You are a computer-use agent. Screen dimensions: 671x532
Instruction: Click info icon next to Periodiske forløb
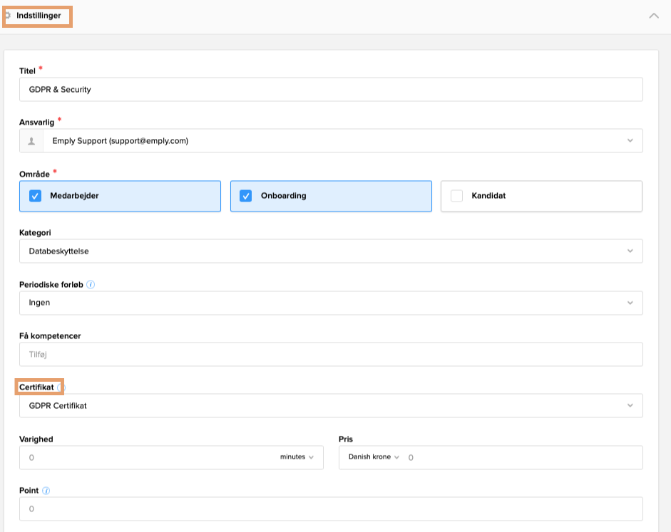point(91,284)
